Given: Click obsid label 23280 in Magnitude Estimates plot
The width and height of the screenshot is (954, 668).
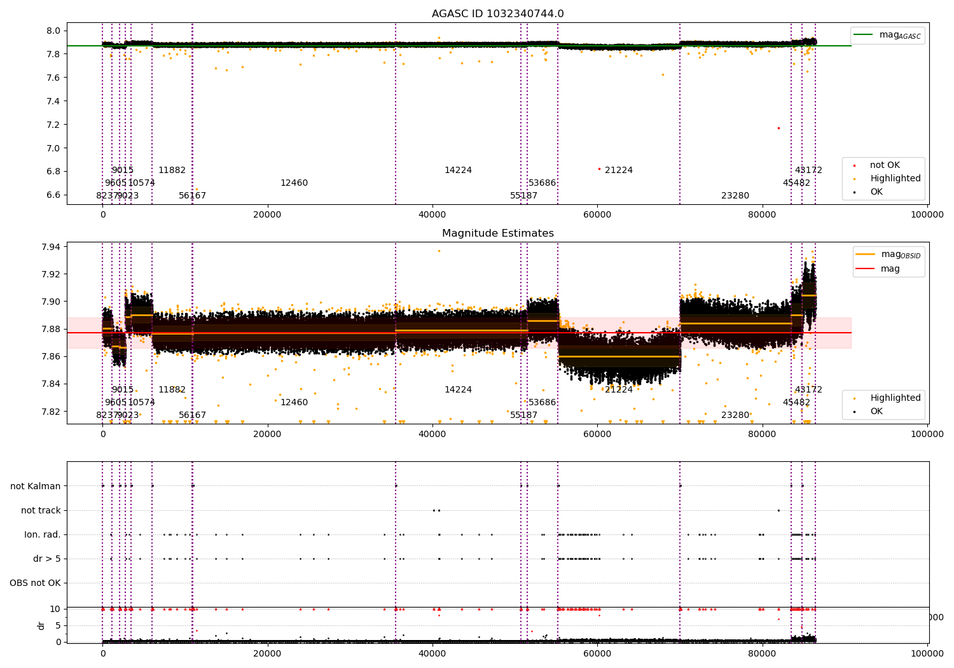Looking at the screenshot, I should click(x=735, y=415).
